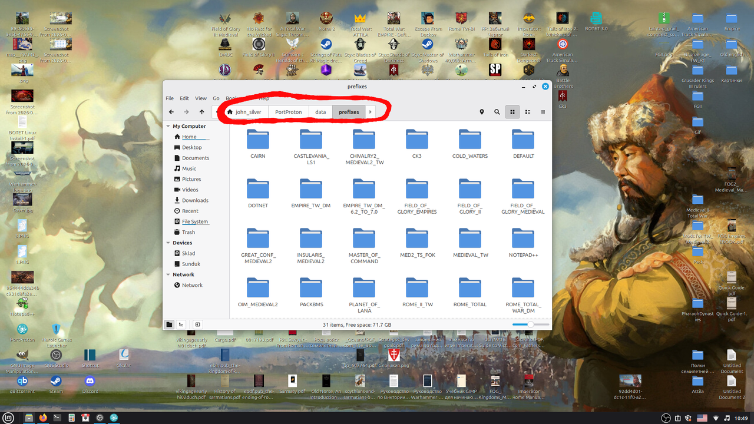Select the NOTEPAD++ folder

[523, 243]
